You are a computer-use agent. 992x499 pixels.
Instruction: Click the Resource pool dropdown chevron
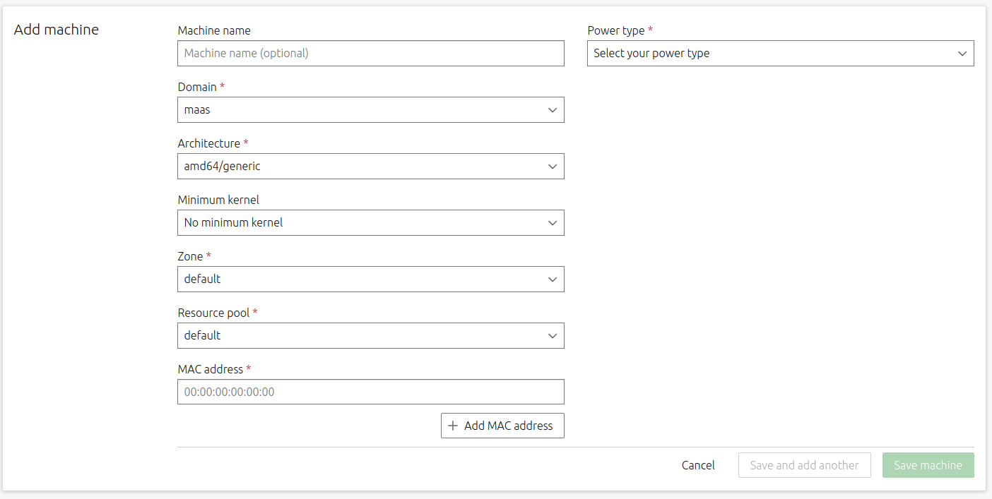point(553,335)
